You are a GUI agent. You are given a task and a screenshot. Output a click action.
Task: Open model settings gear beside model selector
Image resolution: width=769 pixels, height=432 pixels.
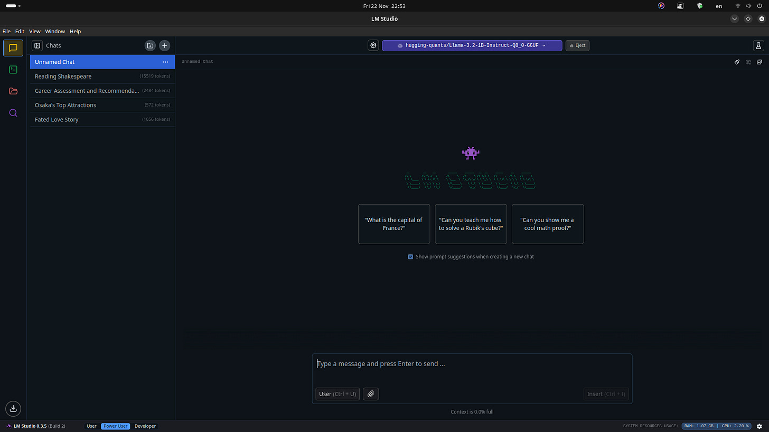tap(373, 45)
